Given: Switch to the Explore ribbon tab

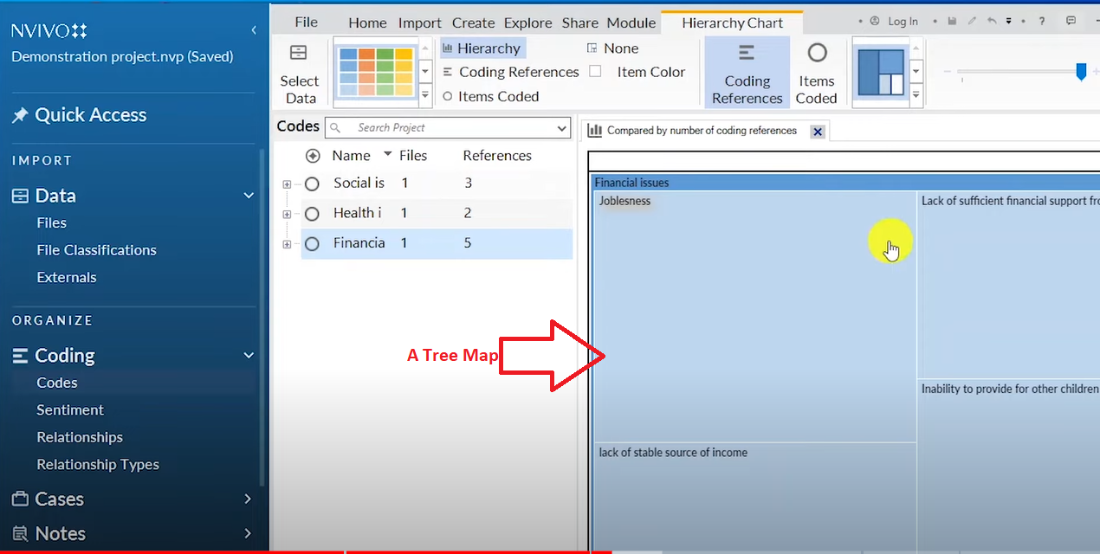Looking at the screenshot, I should (x=527, y=23).
